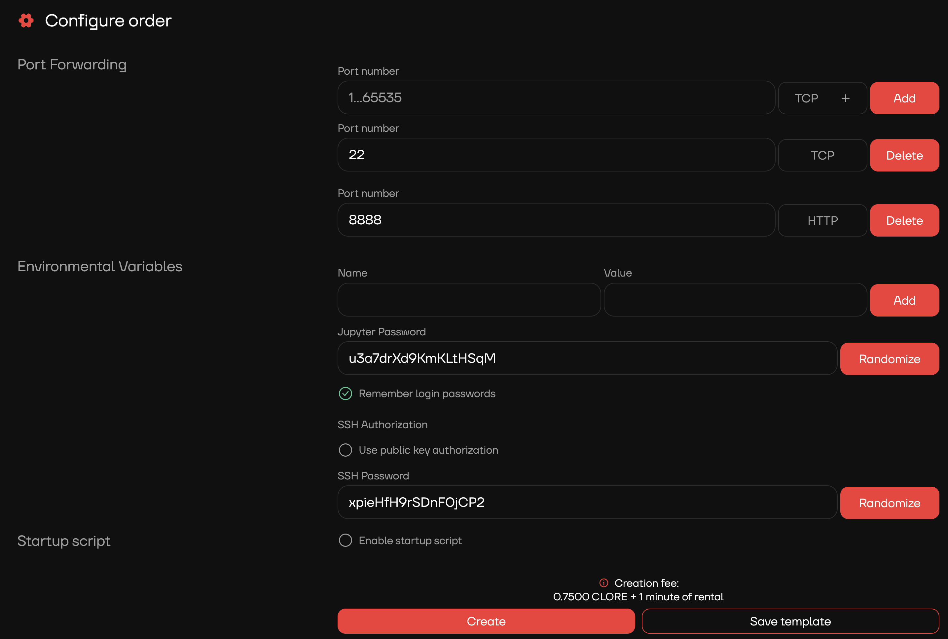
Task: Click the info icon next to Creation fee
Action: [x=603, y=583]
